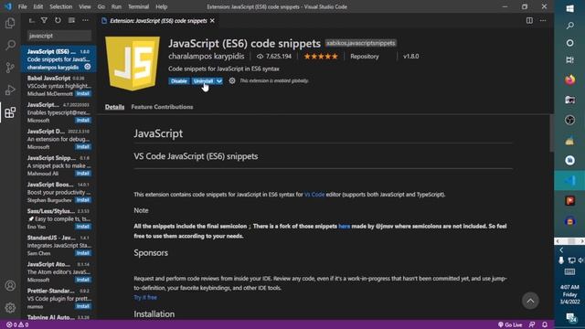Viewport: 585px width, 329px height.
Task: Open the Search view in activity bar
Action: coord(10,45)
